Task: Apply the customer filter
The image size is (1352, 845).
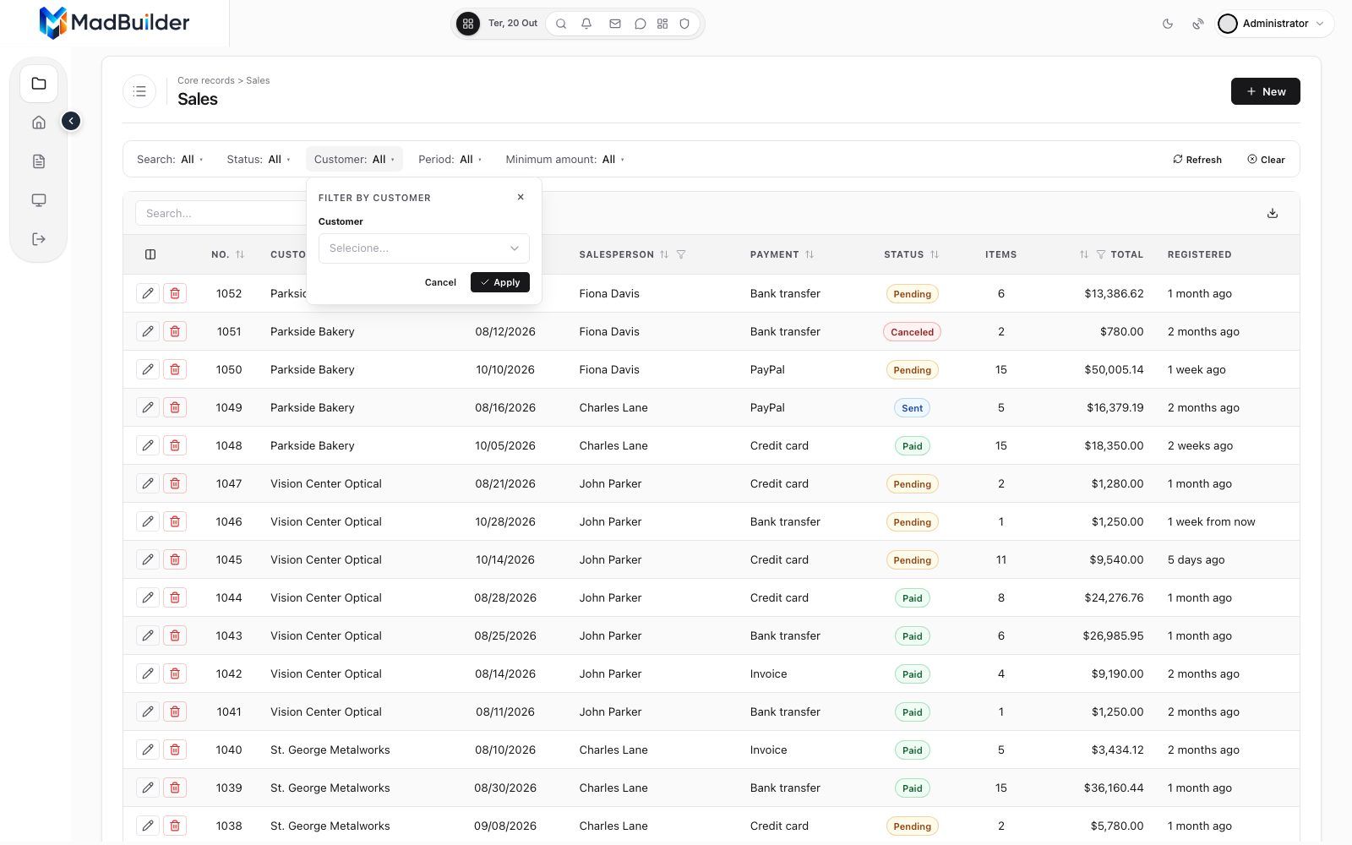Action: tap(500, 282)
